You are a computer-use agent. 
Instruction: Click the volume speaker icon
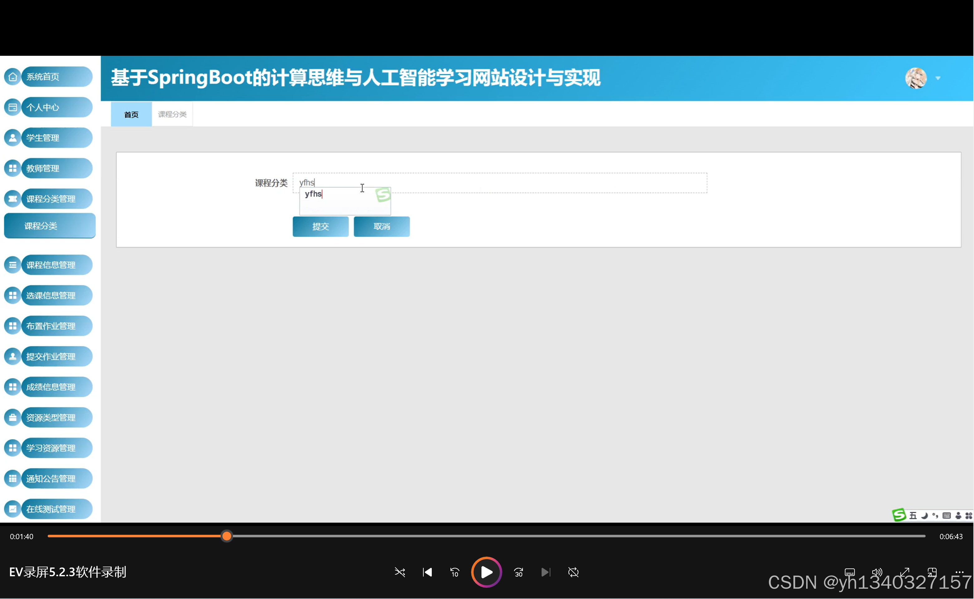tap(877, 573)
